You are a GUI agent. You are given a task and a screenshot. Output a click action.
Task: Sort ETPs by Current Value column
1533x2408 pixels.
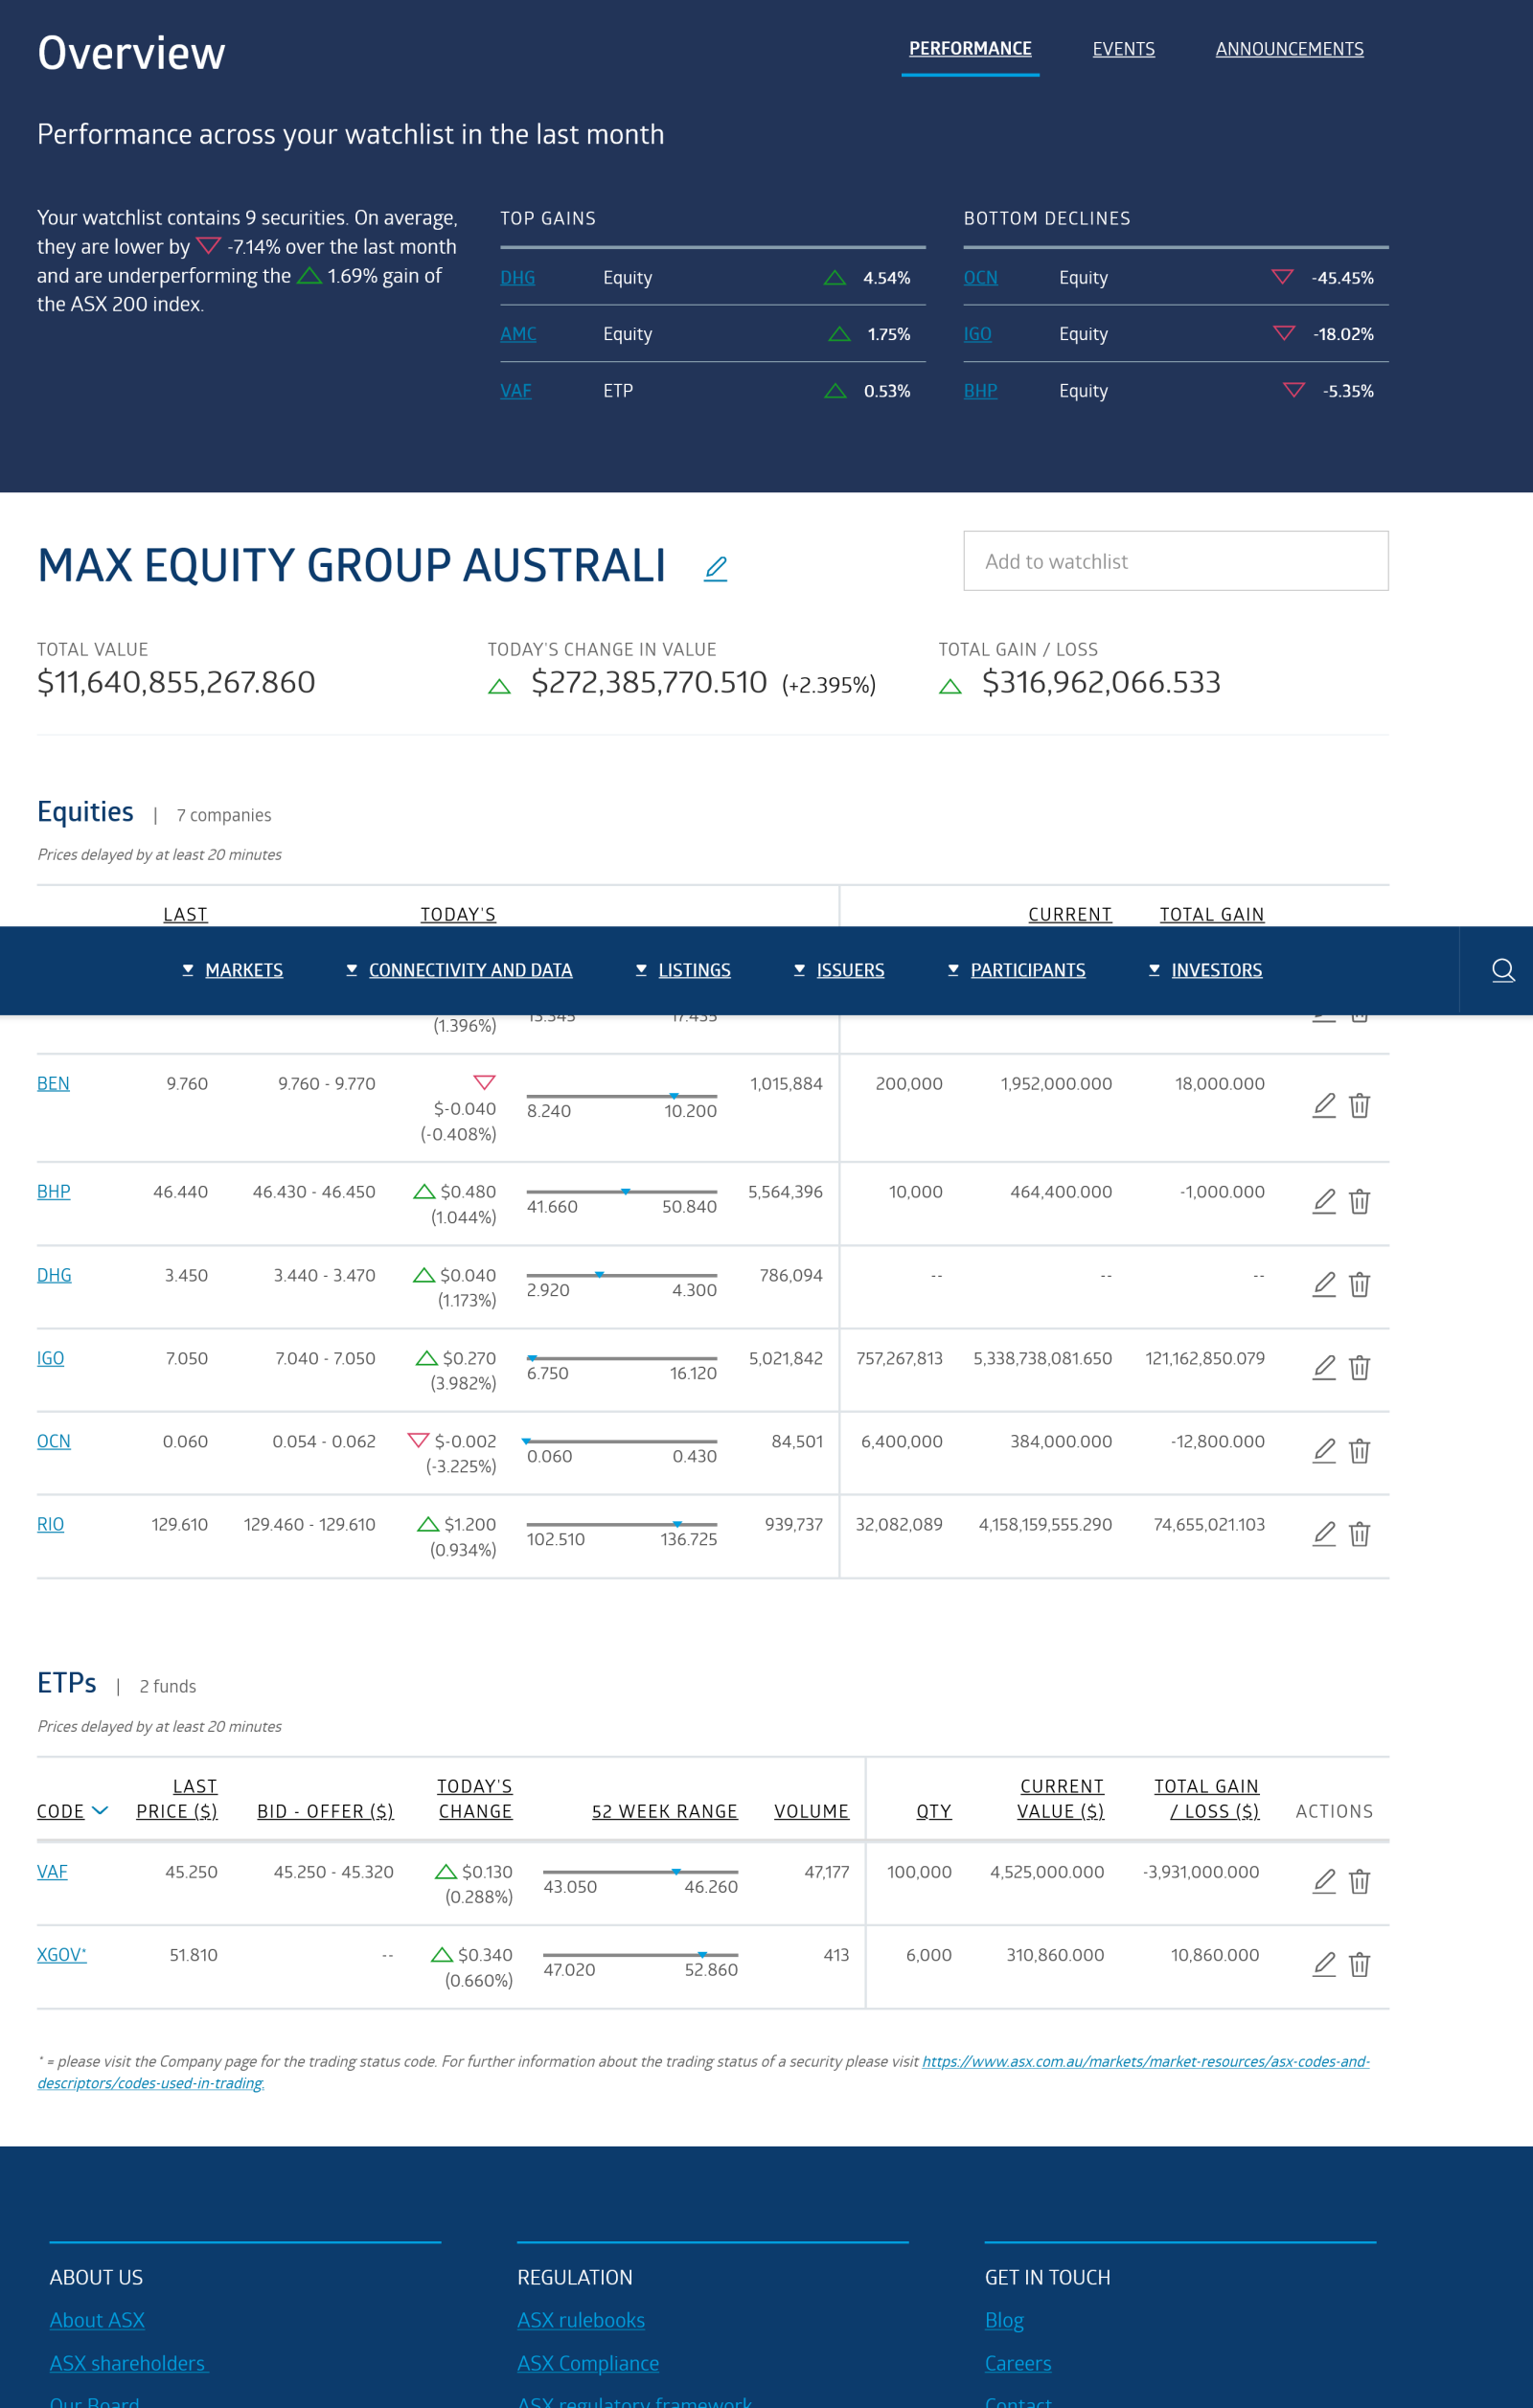1061,1798
